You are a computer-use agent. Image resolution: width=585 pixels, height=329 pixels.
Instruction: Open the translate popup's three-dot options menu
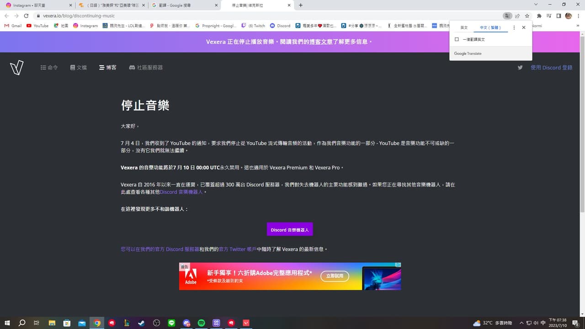(514, 27)
